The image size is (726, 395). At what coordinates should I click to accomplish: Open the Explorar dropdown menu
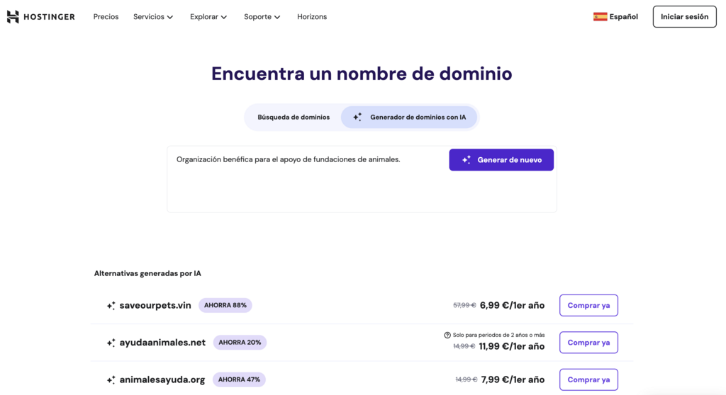208,17
